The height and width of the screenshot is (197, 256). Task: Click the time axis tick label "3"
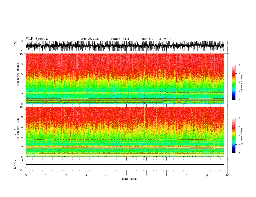click(86, 175)
